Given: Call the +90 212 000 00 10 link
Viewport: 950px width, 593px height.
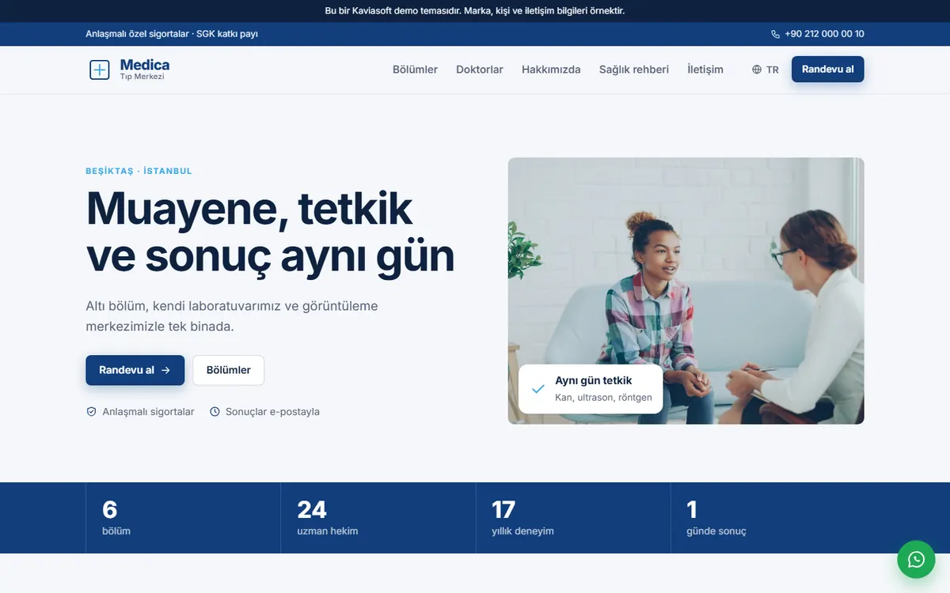Looking at the screenshot, I should tap(818, 34).
